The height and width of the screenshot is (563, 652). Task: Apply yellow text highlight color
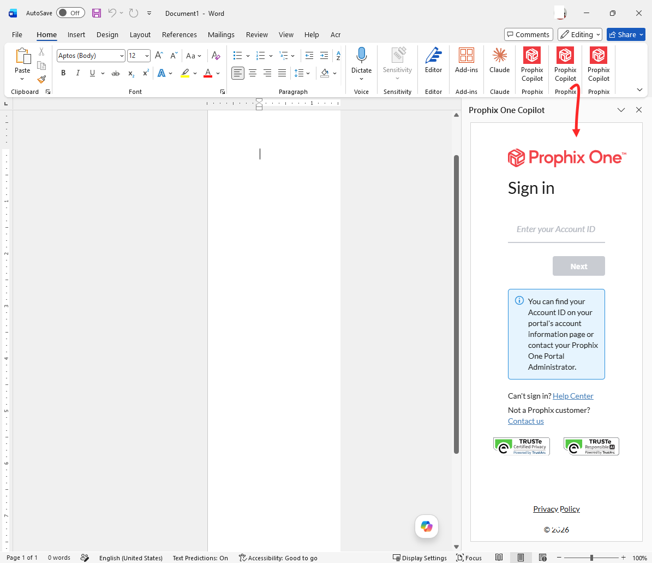coord(185,73)
